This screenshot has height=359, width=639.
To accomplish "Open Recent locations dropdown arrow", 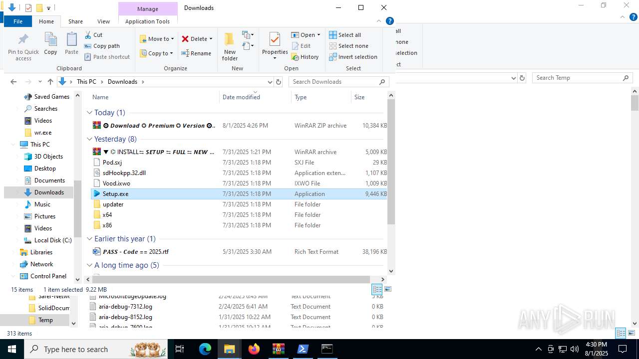I will pos(40,82).
